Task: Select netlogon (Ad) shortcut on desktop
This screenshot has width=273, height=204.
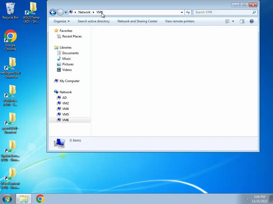Action: click(x=10, y=68)
